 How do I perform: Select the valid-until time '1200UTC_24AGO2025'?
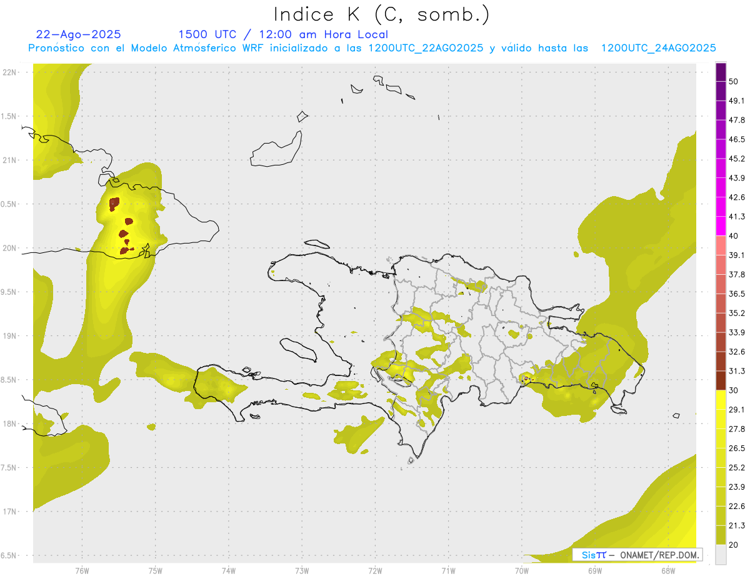point(658,48)
